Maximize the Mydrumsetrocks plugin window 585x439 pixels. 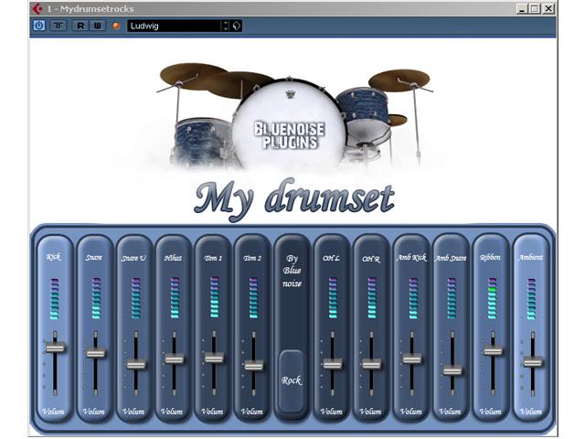534,8
